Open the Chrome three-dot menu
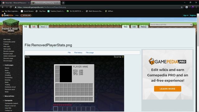Screen dimensions: 199x112 [196, 7]
